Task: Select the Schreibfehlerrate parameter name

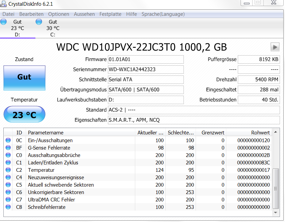Action: coord(47,207)
